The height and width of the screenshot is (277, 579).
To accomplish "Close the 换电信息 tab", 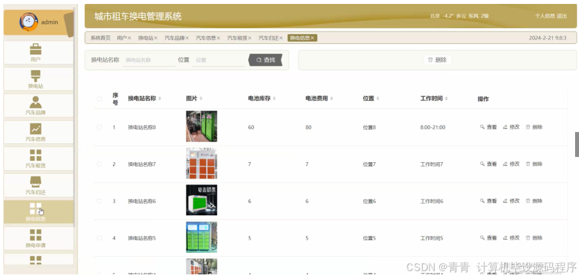I will click(x=312, y=38).
